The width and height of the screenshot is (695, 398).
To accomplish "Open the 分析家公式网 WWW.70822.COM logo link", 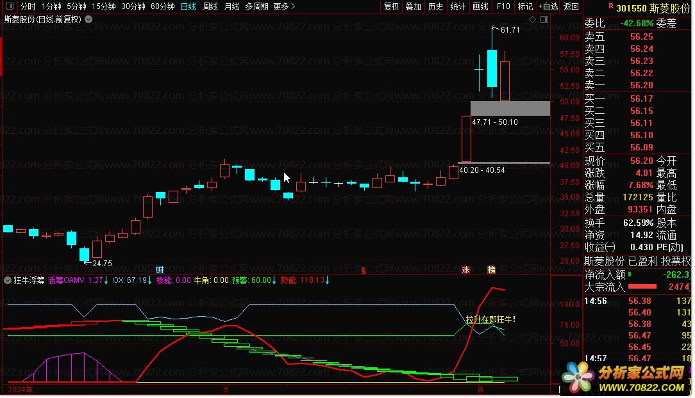I will (626, 379).
